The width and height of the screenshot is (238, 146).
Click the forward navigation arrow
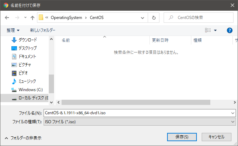[x=17, y=18]
